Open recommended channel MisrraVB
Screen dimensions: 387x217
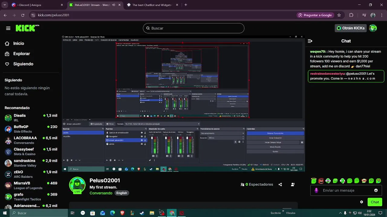[x=31, y=185]
